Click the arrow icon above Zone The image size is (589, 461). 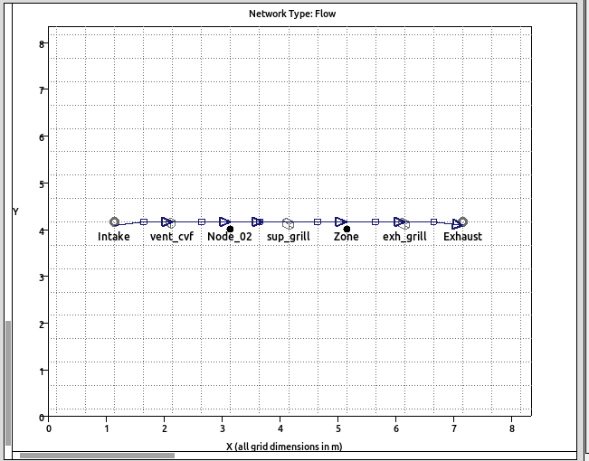coord(340,221)
